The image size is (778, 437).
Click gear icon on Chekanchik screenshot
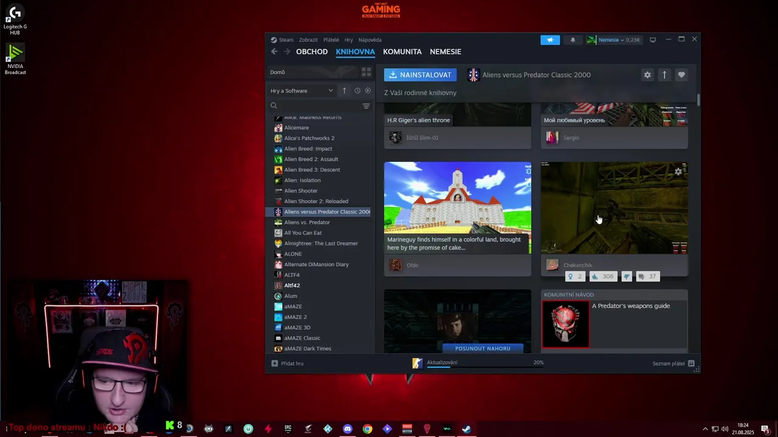click(678, 172)
